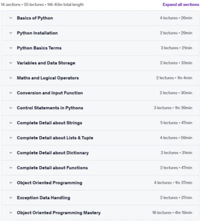Expand Complete Detail about Strings chevron
This screenshot has height=221, width=200.
(10, 123)
